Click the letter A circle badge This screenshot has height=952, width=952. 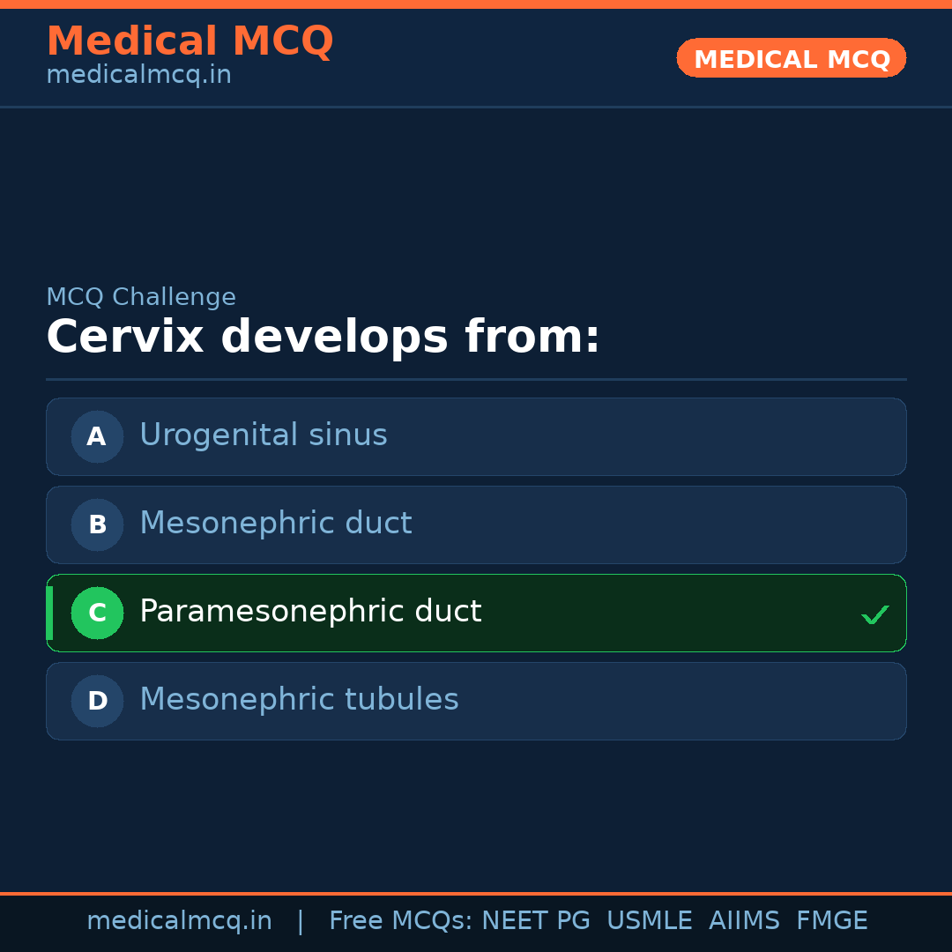97,436
